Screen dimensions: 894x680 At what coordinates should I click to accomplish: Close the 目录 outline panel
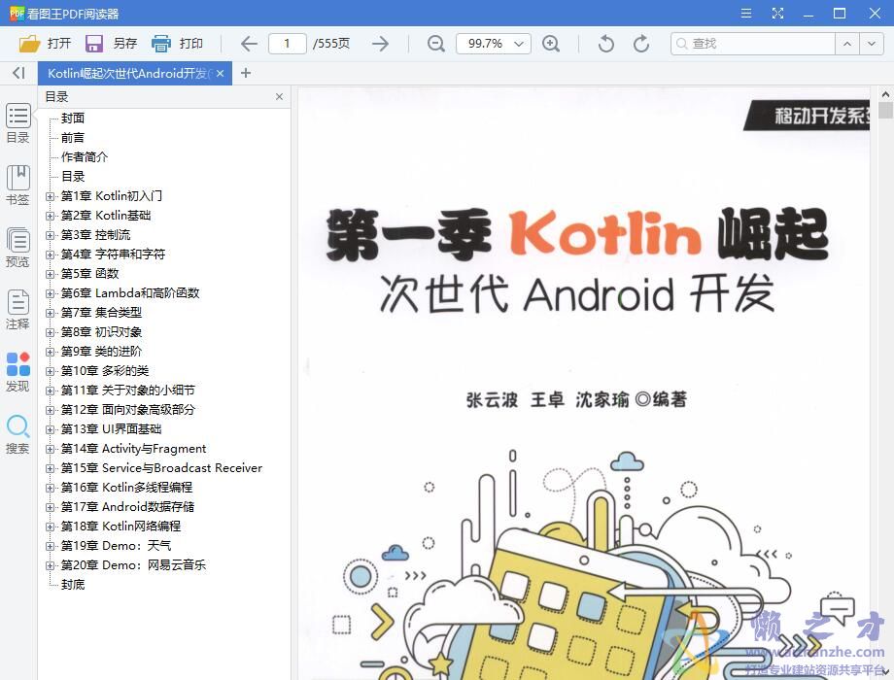tap(280, 97)
